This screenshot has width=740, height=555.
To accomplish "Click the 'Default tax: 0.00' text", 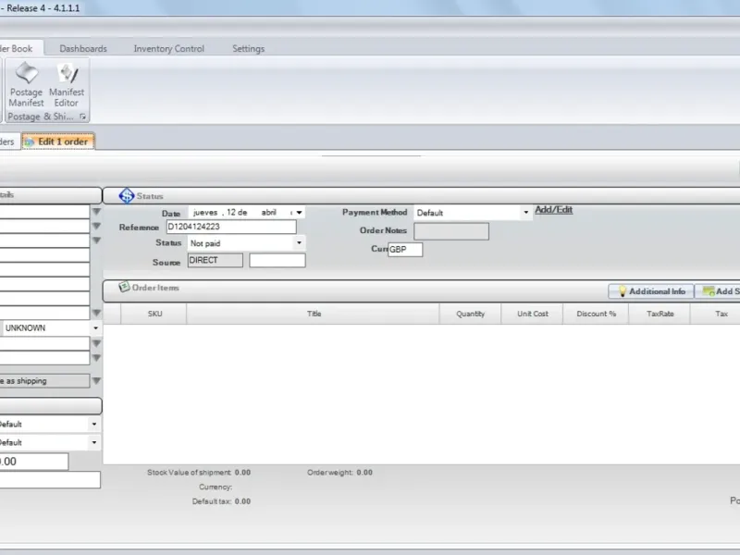I will point(221,501).
